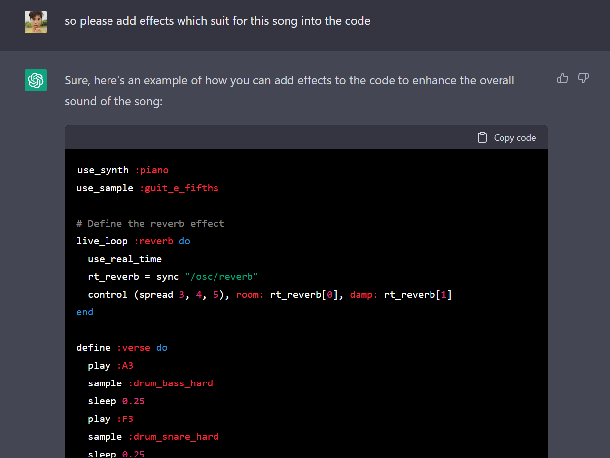
Task: Click the user's message about adding effects
Action: (217, 21)
